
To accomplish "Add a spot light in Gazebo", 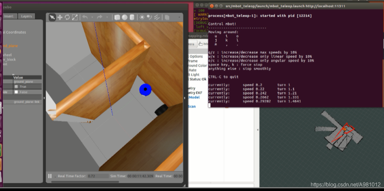I will tap(149, 17).
